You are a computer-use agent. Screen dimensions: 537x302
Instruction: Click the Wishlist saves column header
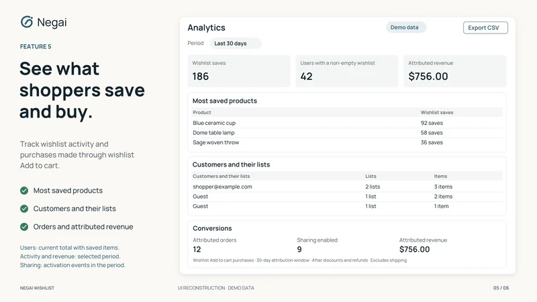tap(437, 112)
